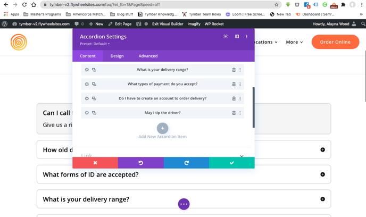Expand the How old FAQ question
Image resolution: width=366 pixels, height=217 pixels.
(x=322, y=149)
